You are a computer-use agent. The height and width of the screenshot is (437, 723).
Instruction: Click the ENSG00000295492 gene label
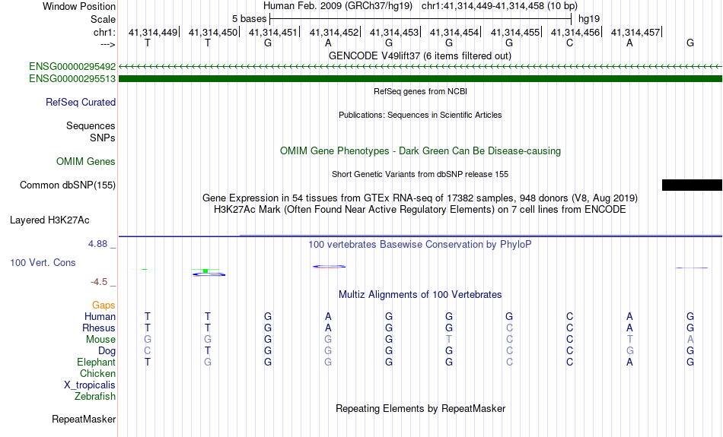pyautogui.click(x=72, y=67)
